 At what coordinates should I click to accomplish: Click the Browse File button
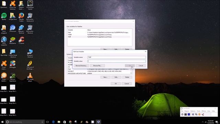pyautogui.click(x=97, y=66)
